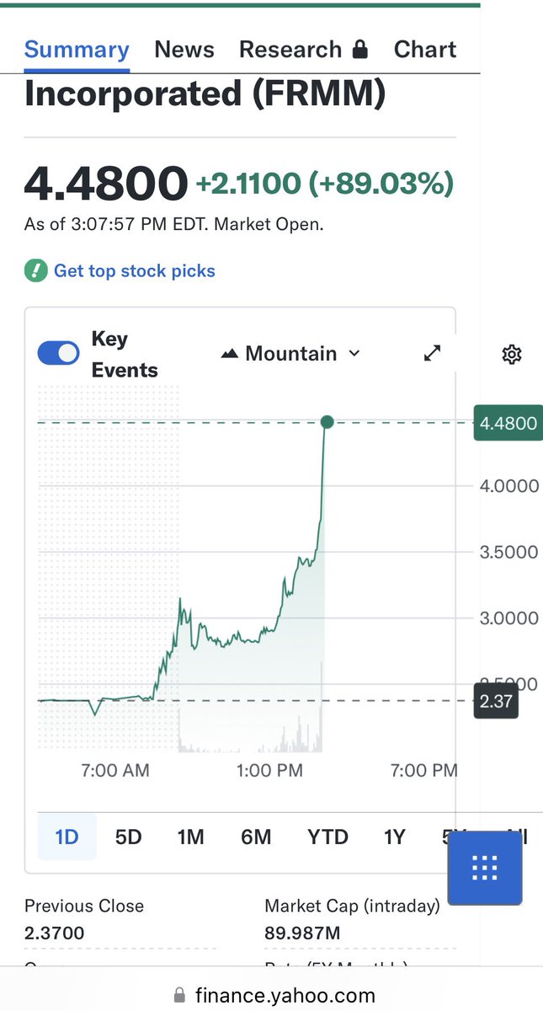543x1011 pixels.
Task: Switch chart to 1Y range
Action: click(x=395, y=837)
